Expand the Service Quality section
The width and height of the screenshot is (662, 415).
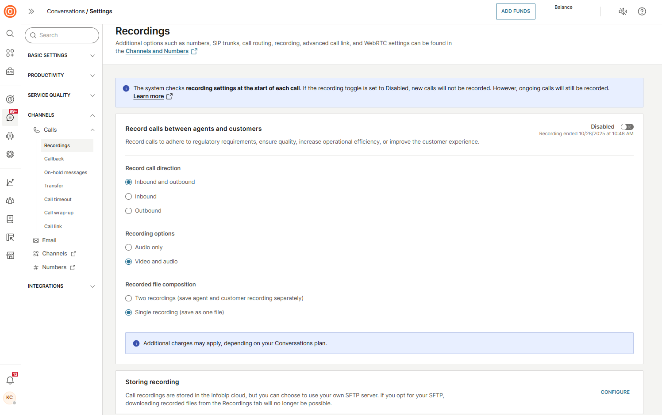[62, 95]
